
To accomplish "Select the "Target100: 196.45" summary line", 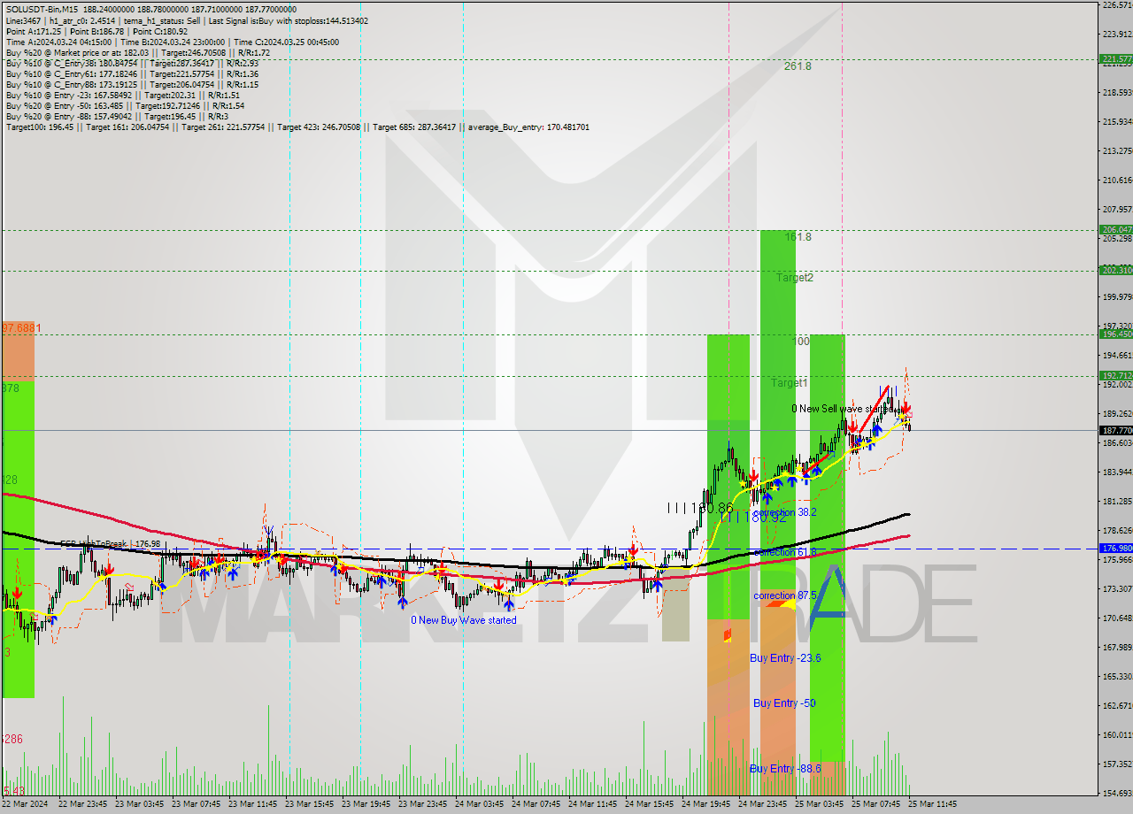I will pyautogui.click(x=297, y=127).
